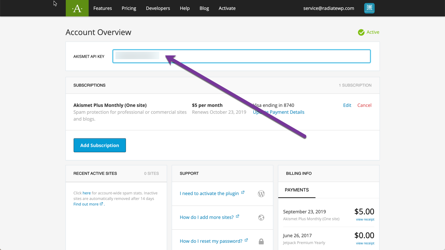
Task: Click the Add Subscription button
Action: tap(100, 145)
